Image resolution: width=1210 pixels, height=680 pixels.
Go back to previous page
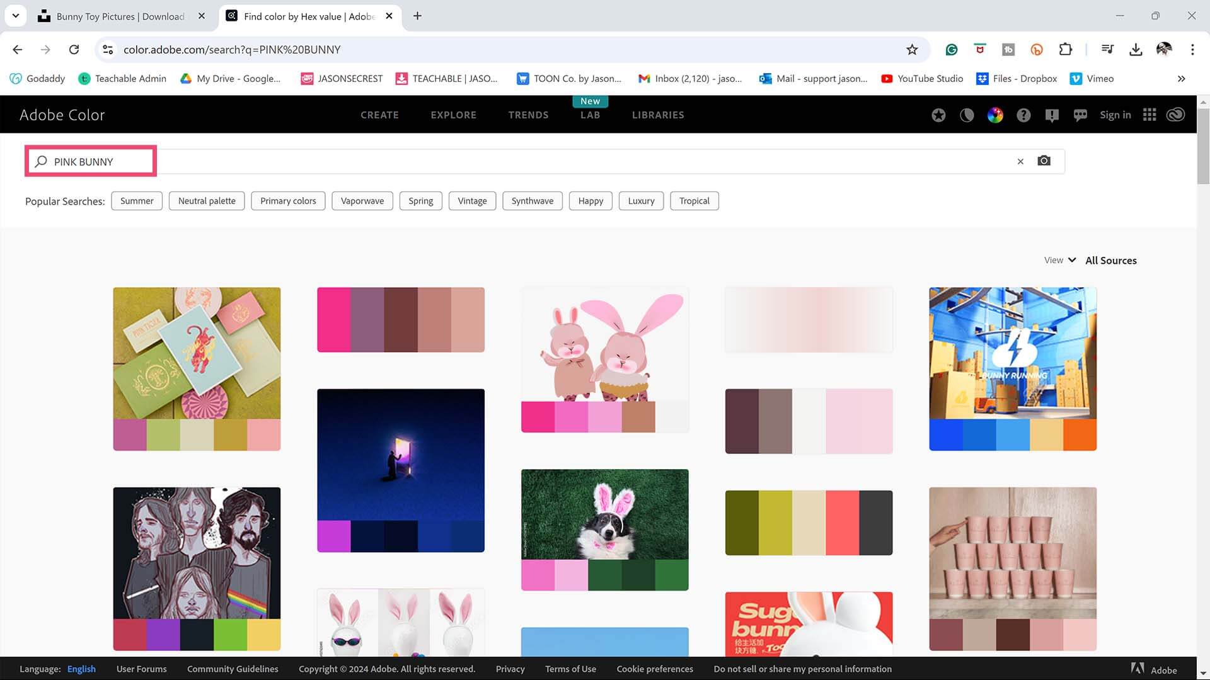[x=18, y=50]
